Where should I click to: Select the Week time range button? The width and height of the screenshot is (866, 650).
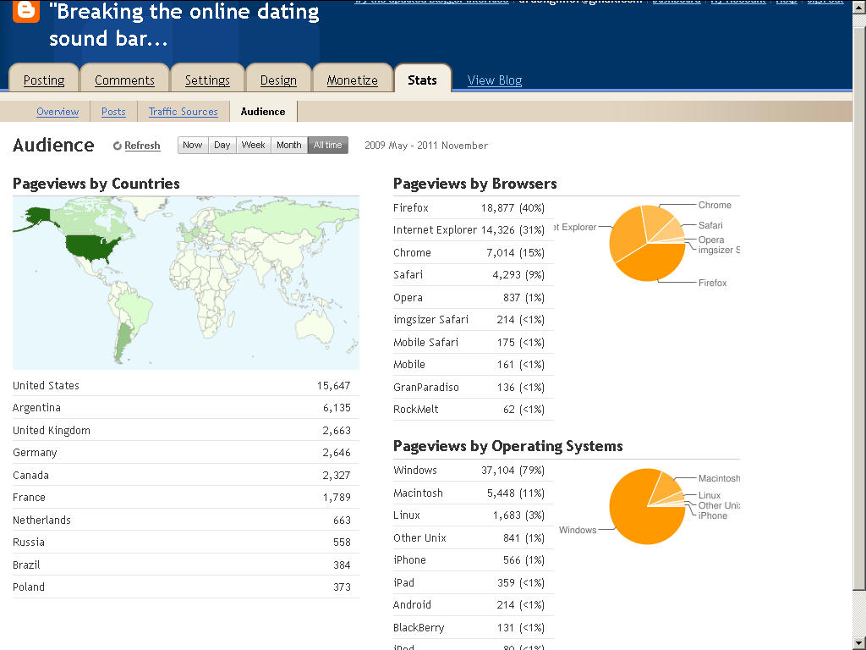tap(254, 145)
